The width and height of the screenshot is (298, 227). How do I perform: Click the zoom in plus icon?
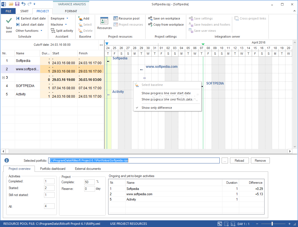tap(289, 224)
